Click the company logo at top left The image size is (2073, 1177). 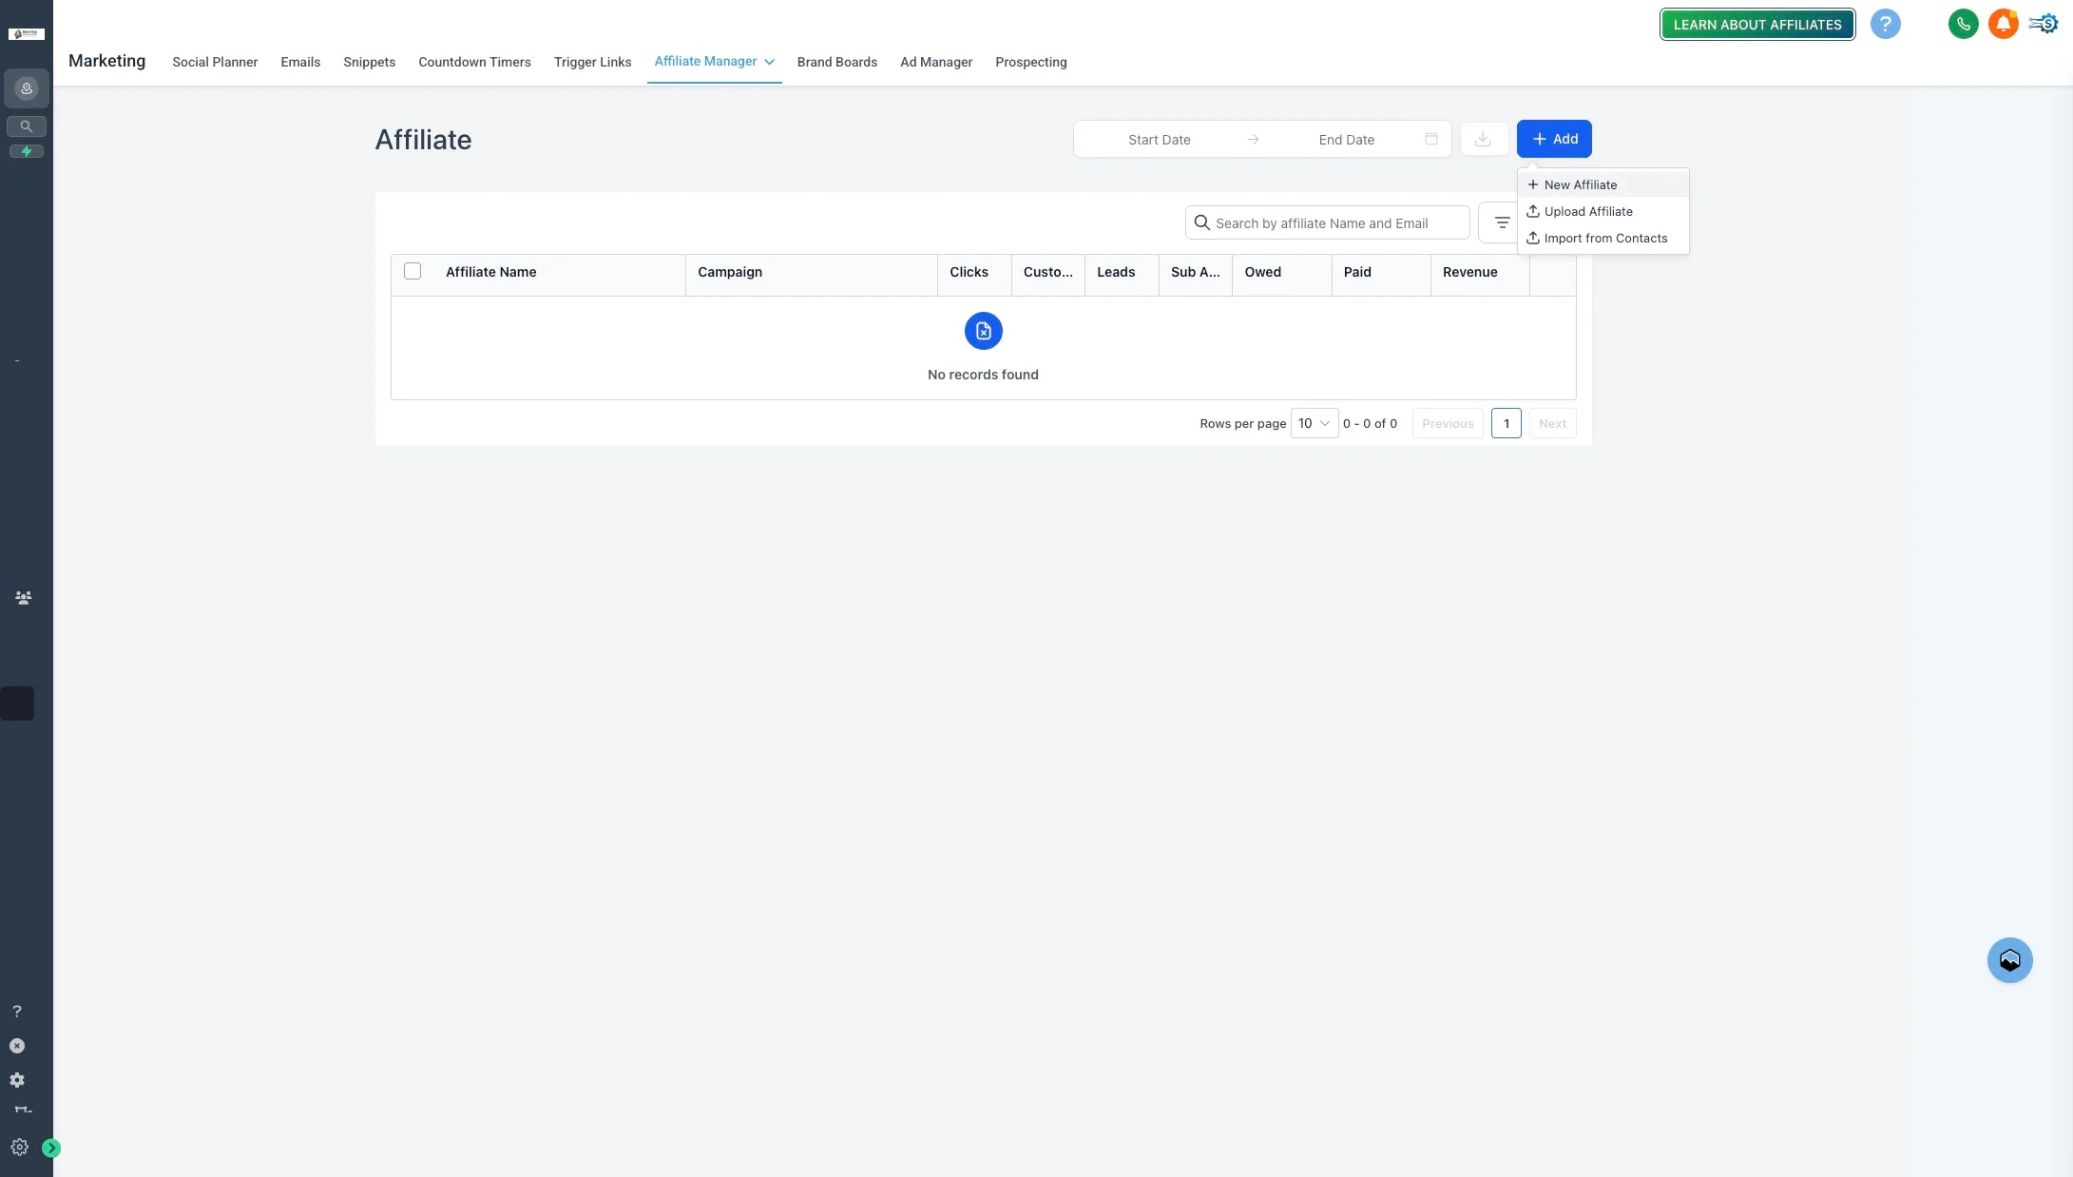coord(27,33)
